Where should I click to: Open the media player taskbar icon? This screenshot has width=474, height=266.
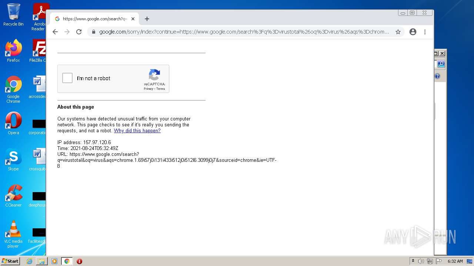(x=54, y=261)
